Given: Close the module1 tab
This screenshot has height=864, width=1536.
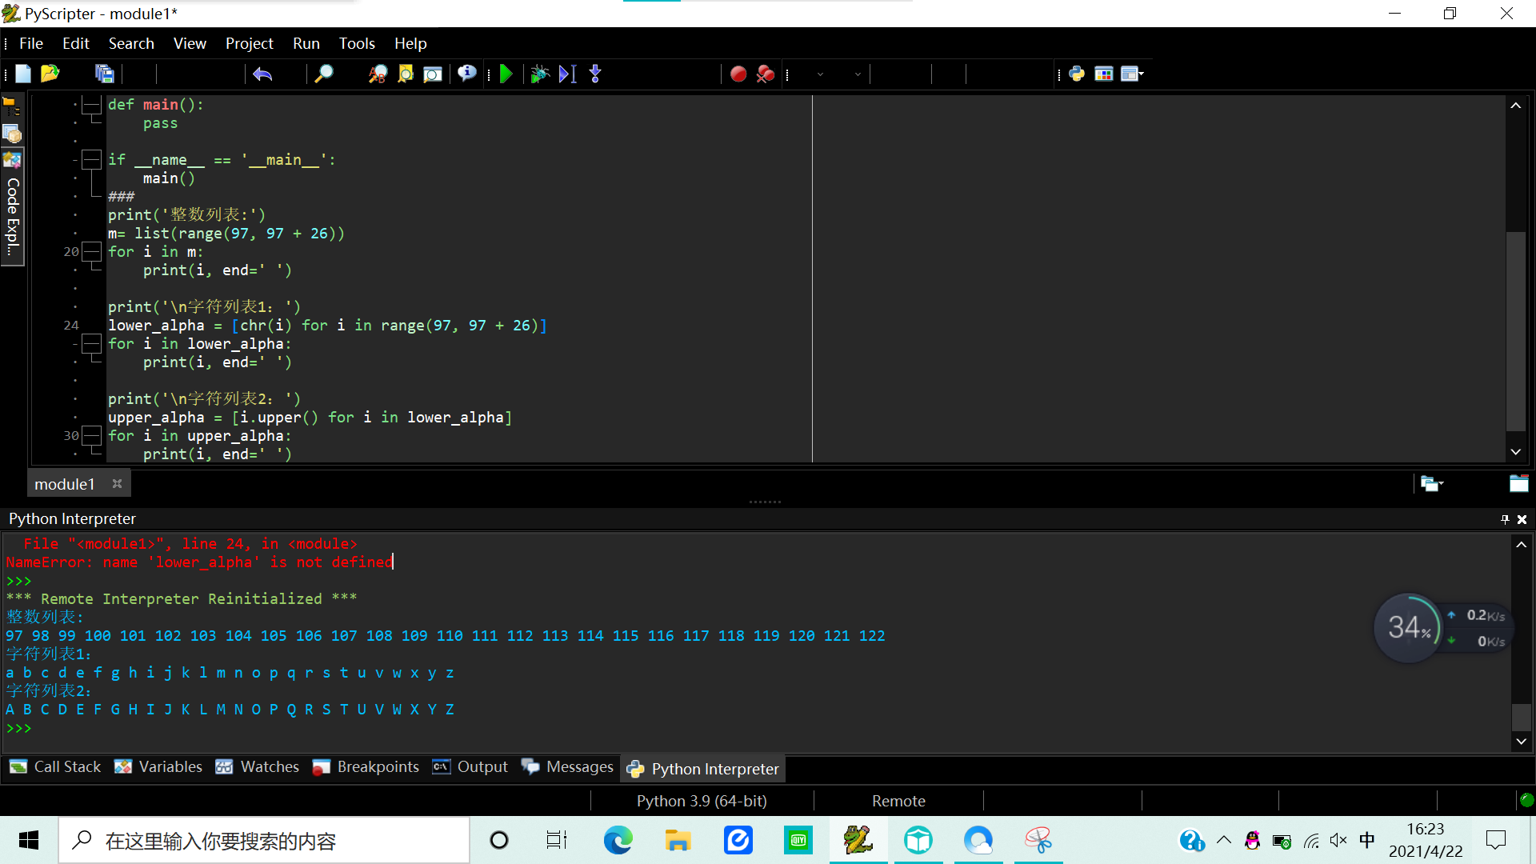Looking at the screenshot, I should tap(117, 484).
